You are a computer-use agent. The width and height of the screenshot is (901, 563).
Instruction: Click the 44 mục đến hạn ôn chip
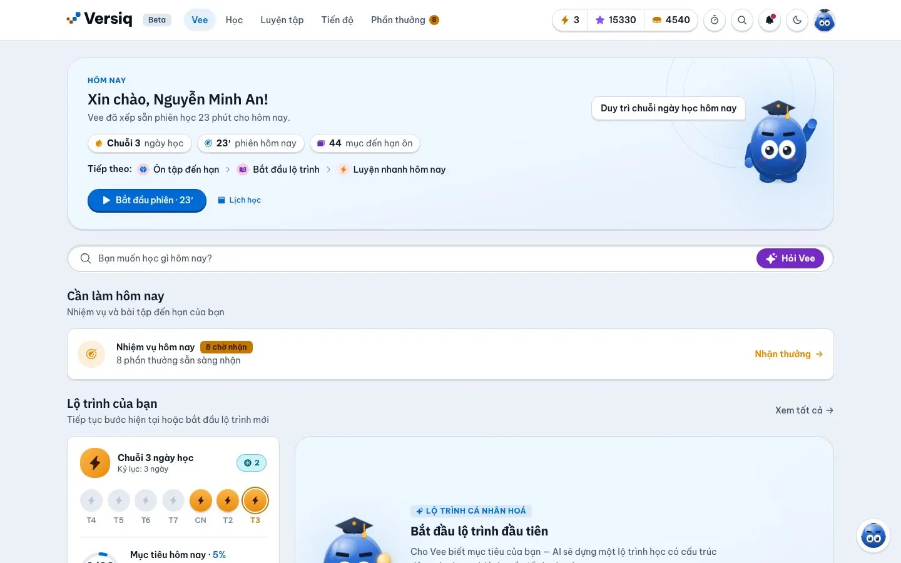[x=365, y=143]
